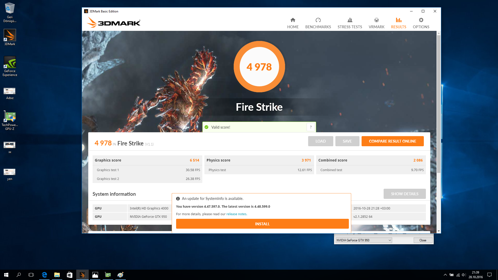Image resolution: width=498 pixels, height=280 pixels.
Task: Open File Explorer from taskbar
Action: (x=57, y=275)
